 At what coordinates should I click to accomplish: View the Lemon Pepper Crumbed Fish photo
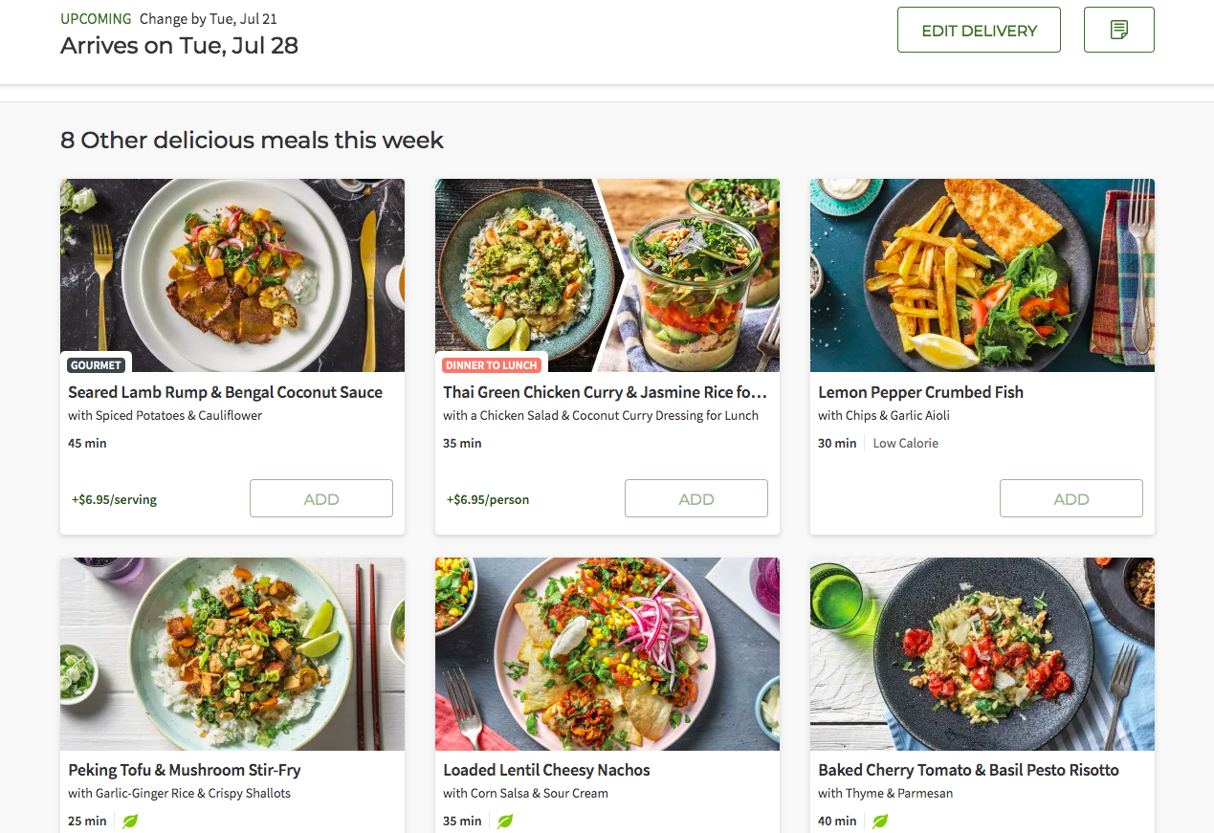click(982, 274)
